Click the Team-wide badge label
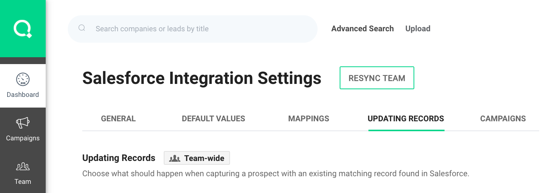The width and height of the screenshot is (543, 193). pyautogui.click(x=204, y=158)
